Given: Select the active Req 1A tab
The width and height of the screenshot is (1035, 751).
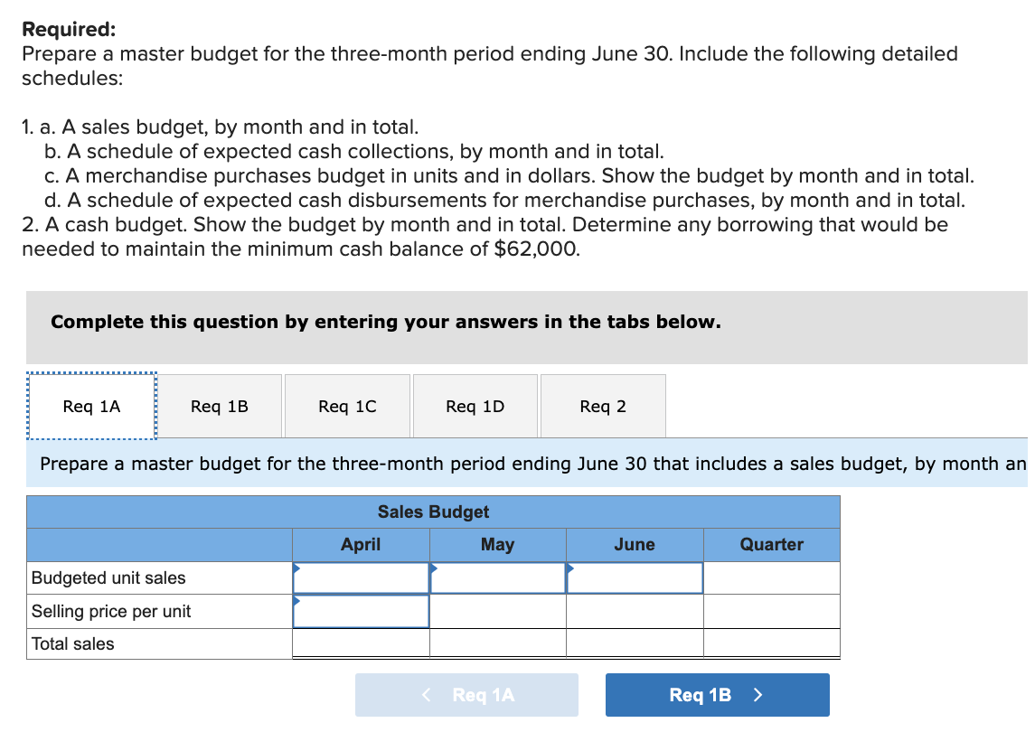Looking at the screenshot, I should (90, 406).
